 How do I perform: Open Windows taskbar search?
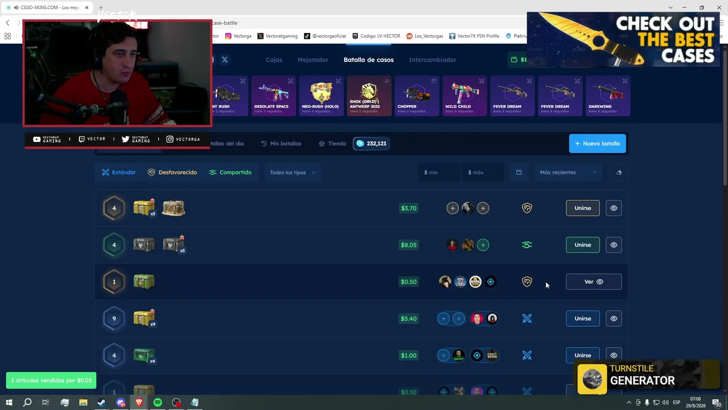[27, 403]
